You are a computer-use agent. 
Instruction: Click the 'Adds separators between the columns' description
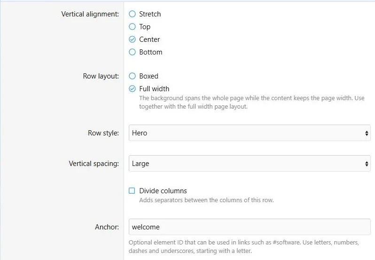pyautogui.click(x=206, y=200)
